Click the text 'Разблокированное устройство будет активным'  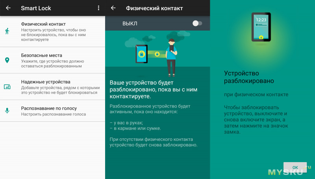point(150,109)
